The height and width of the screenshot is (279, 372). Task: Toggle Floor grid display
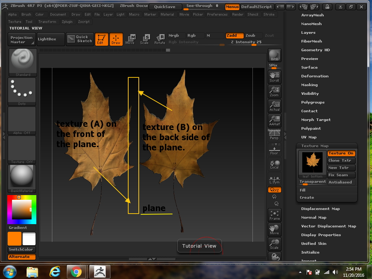(275, 149)
